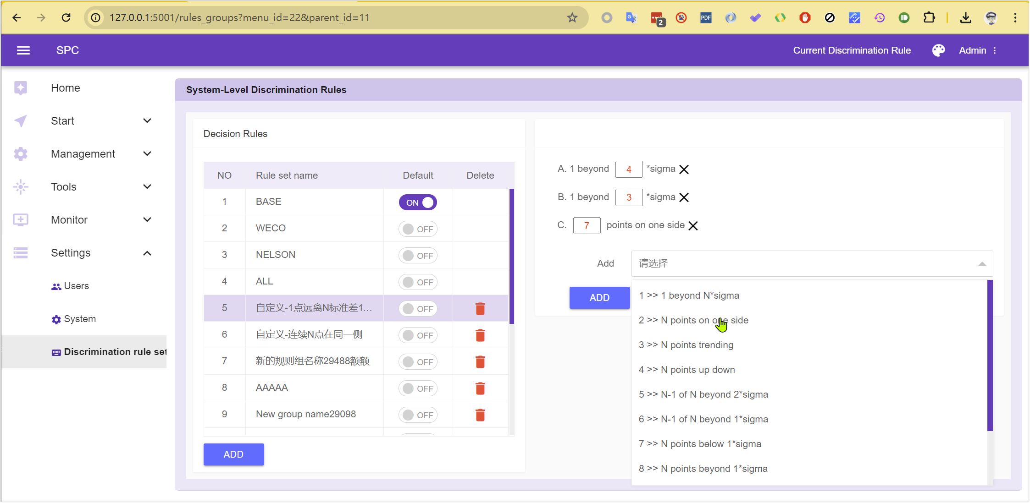This screenshot has width=1030, height=503.
Task: Open System settings page
Action: (84, 319)
